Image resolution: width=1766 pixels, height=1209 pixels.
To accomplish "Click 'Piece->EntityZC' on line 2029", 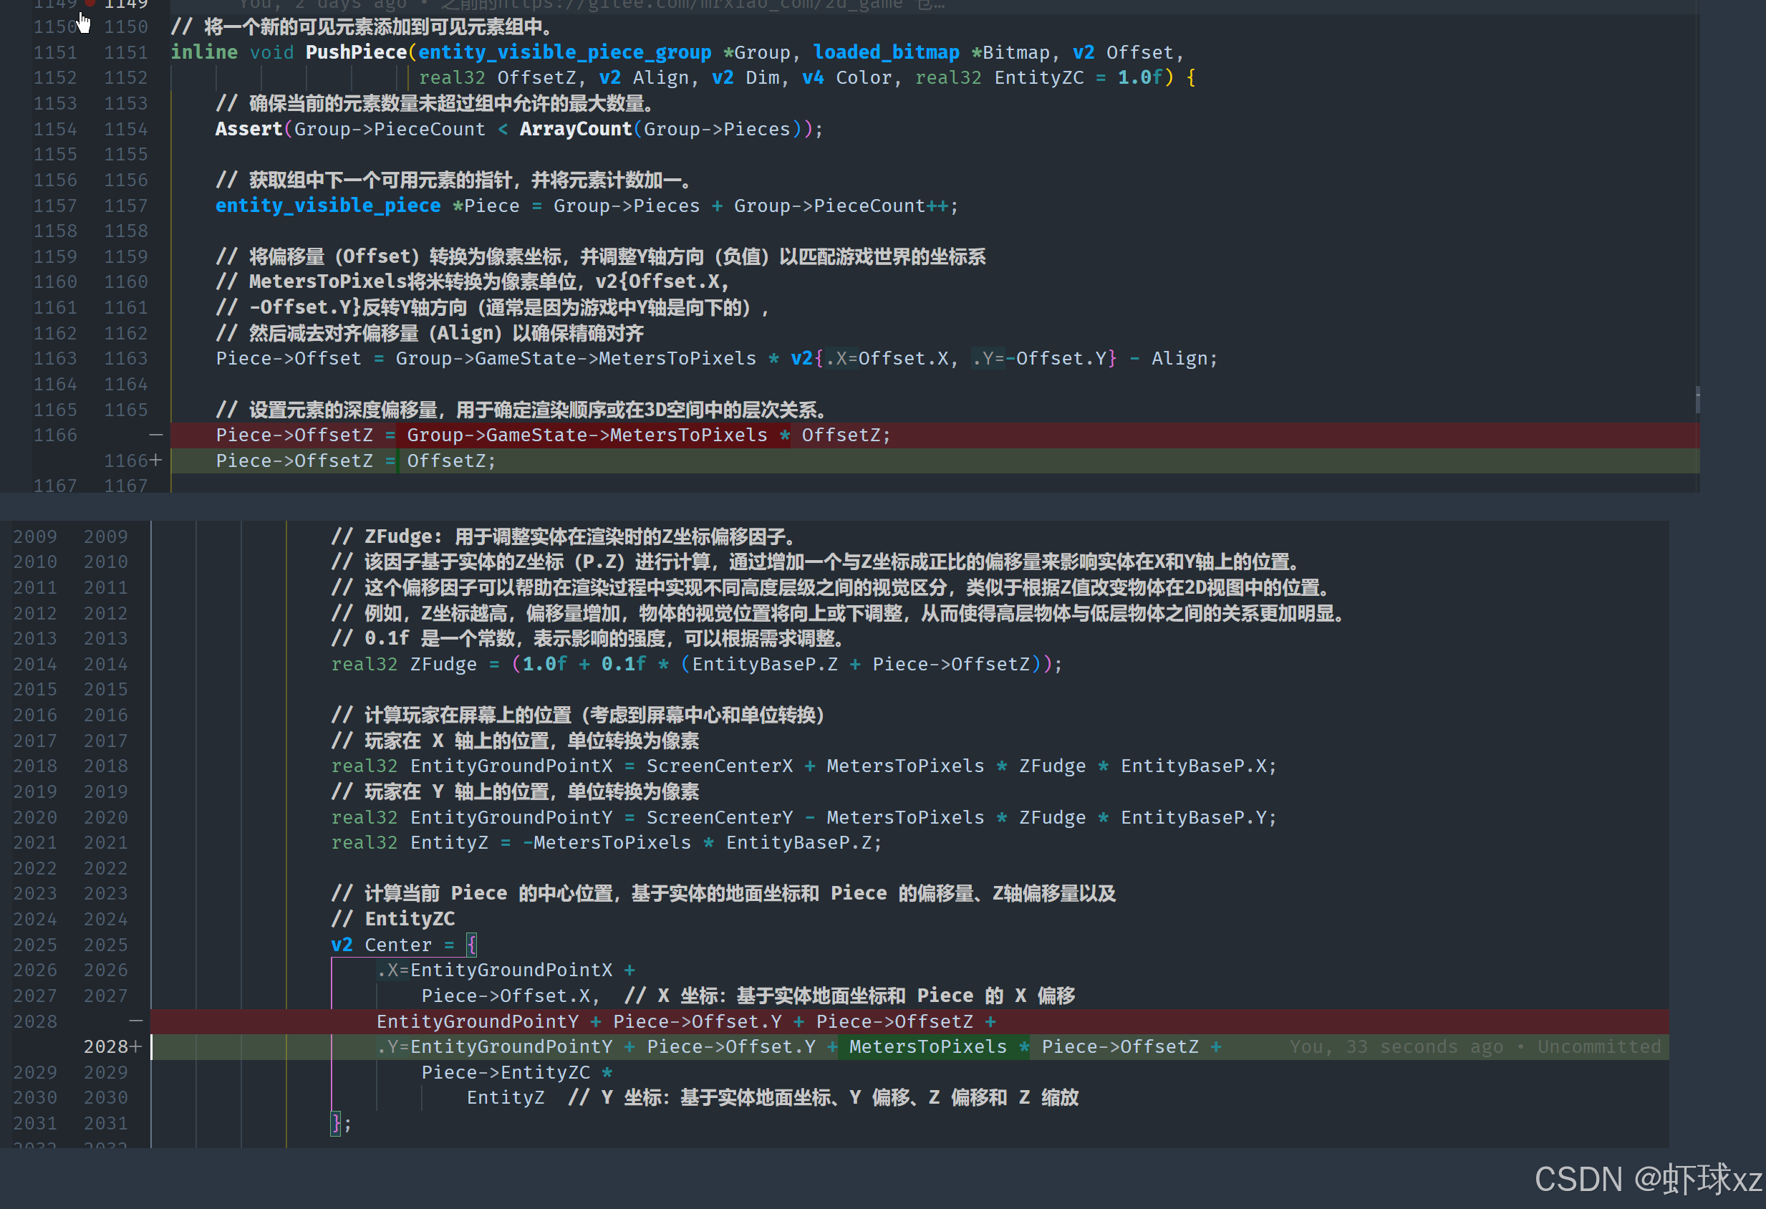I will click(x=506, y=1072).
